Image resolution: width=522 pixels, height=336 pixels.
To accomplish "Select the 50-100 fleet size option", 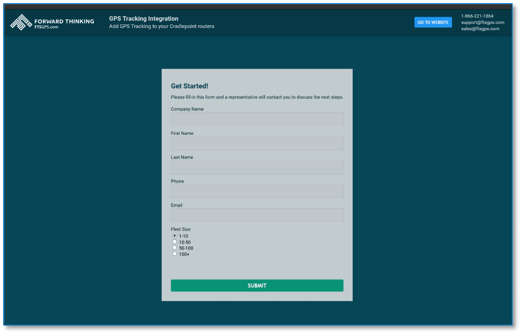I will point(175,247).
